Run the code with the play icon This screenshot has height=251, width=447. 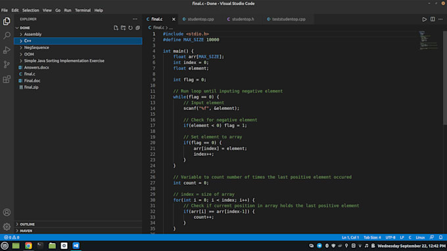point(424,19)
